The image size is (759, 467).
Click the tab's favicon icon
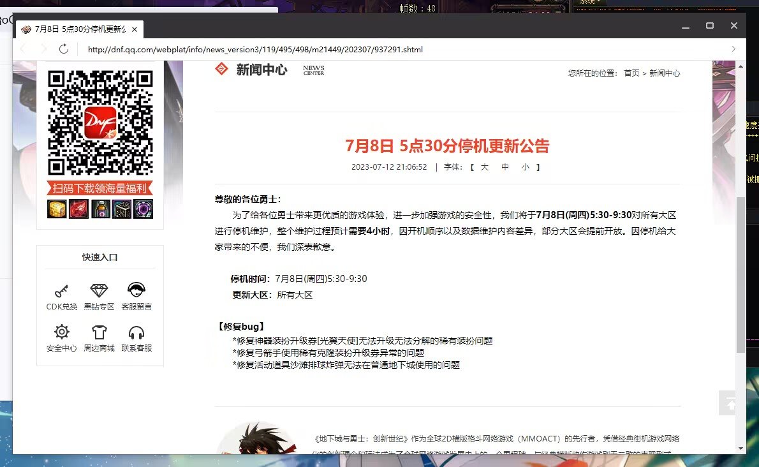(x=26, y=29)
